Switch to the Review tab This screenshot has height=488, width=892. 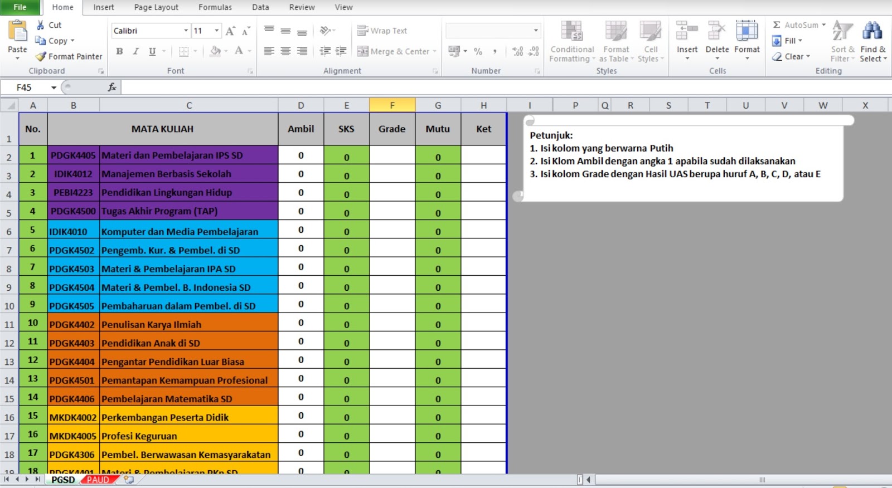coord(302,7)
